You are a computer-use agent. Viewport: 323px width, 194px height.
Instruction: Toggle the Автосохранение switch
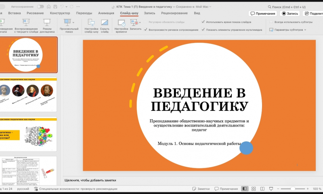pos(40,6)
